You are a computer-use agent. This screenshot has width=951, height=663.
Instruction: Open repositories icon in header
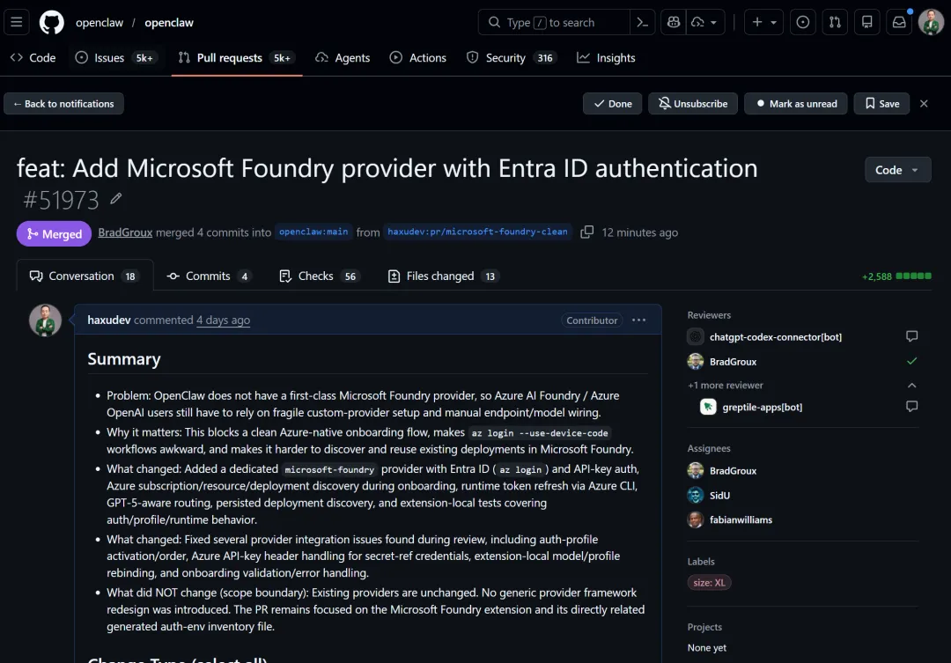[x=866, y=22]
